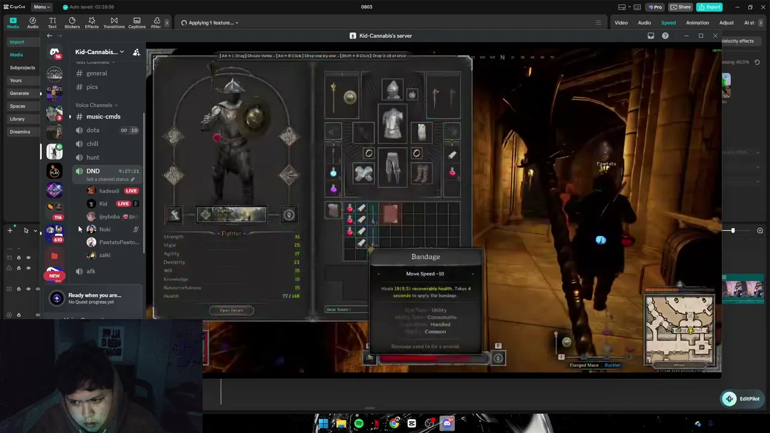Click the CapCut Export button
770x433 pixels.
(710, 7)
